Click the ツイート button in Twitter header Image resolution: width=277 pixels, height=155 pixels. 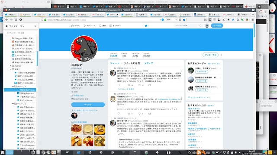coord(217,26)
